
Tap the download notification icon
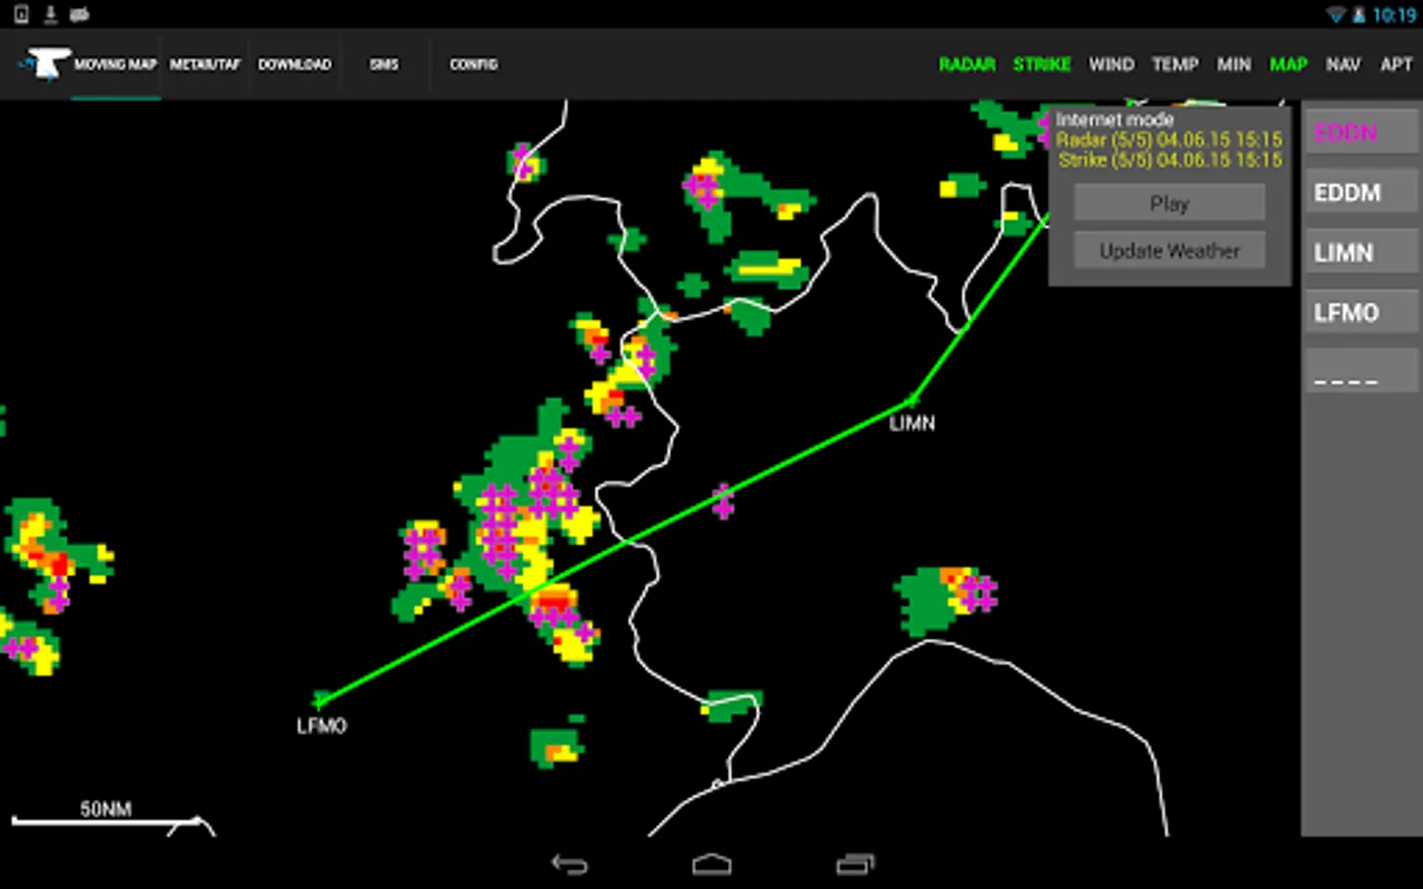pos(50,14)
